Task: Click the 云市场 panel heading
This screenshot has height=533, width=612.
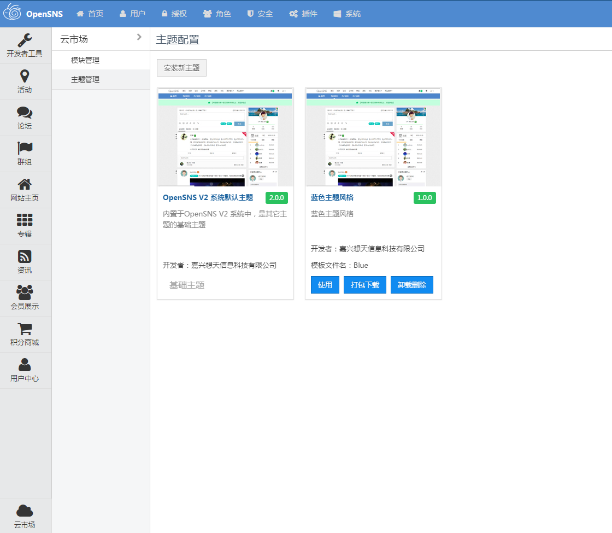Action: [x=74, y=39]
